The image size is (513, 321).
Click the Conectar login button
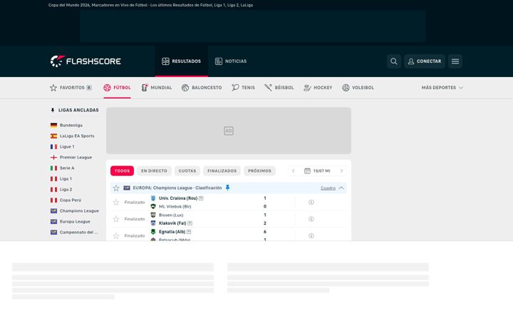point(425,61)
